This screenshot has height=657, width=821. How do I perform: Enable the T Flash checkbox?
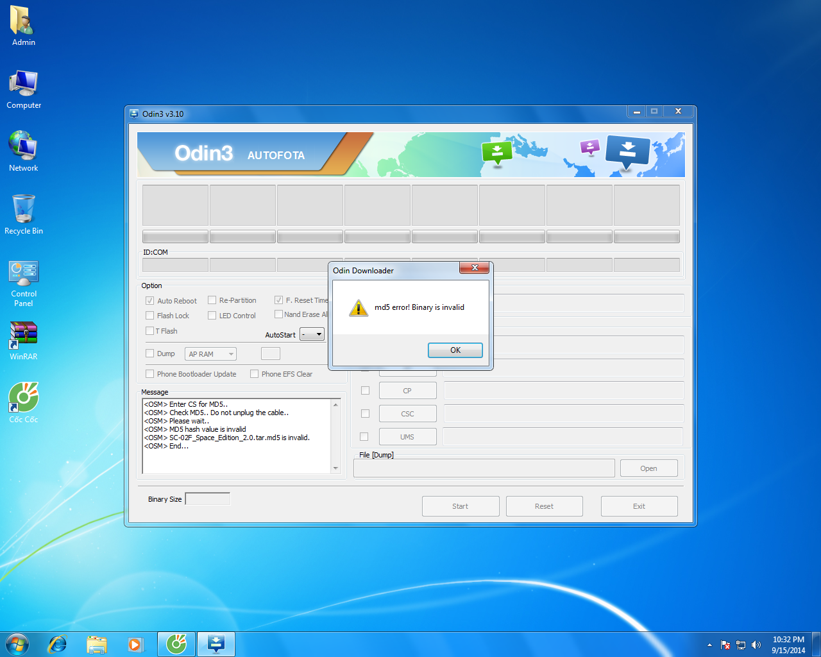(x=149, y=330)
